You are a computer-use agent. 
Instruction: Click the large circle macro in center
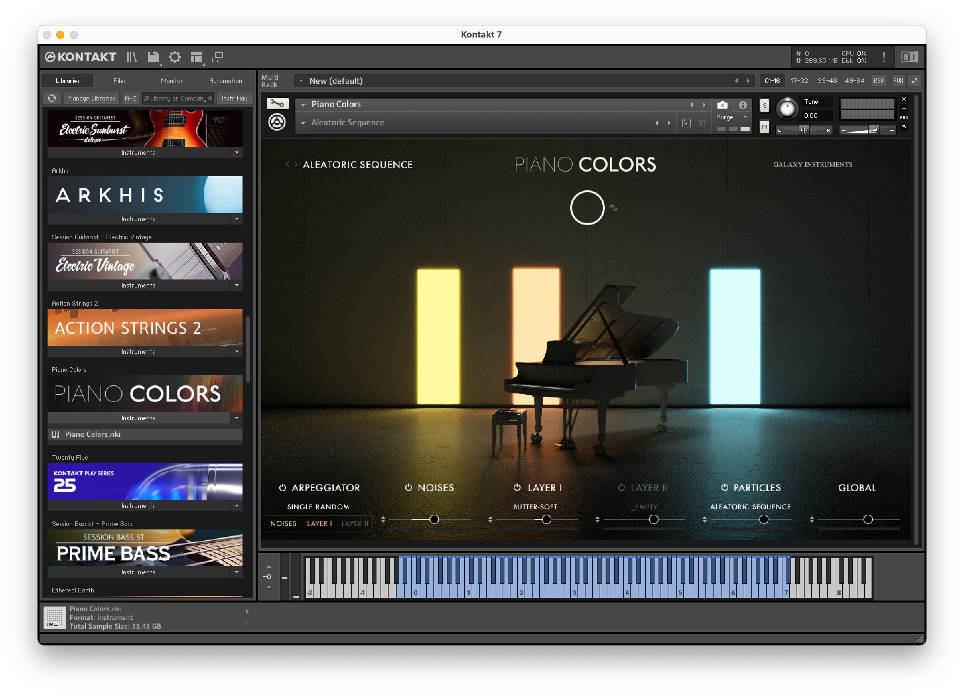coord(587,207)
